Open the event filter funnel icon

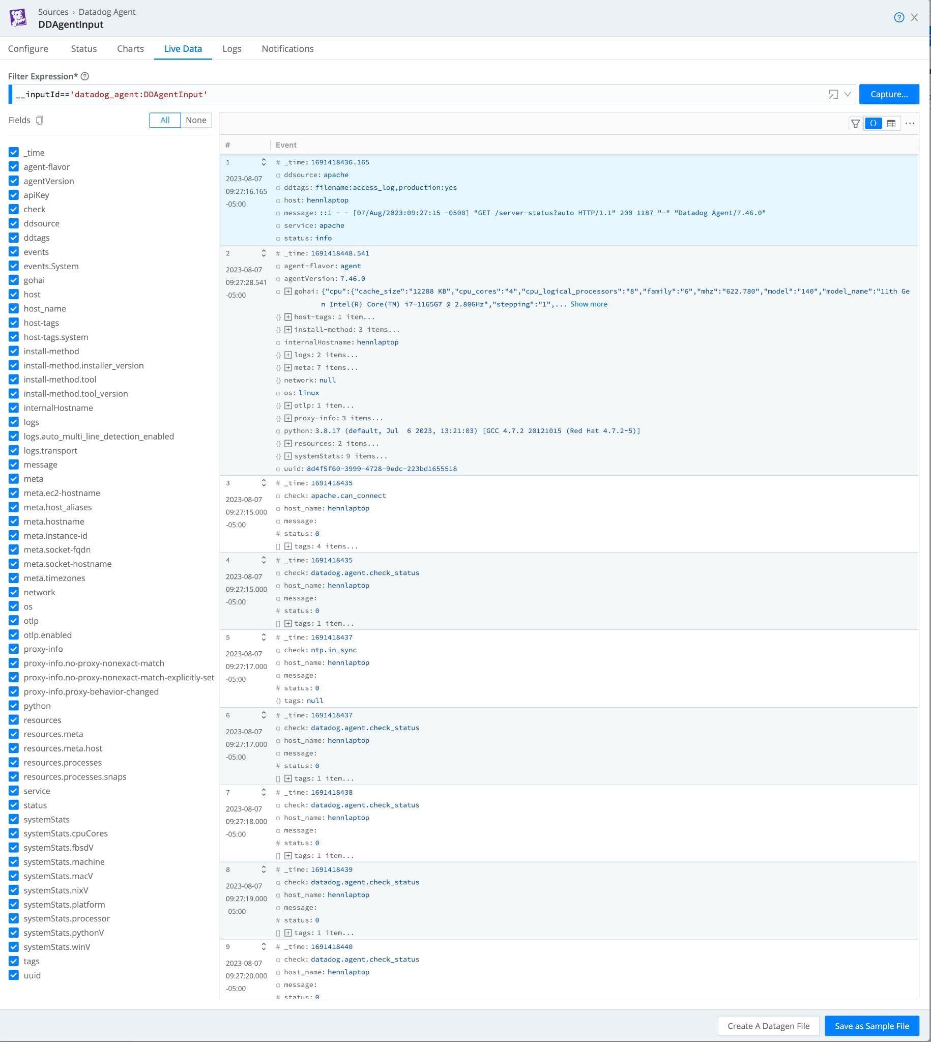(x=855, y=123)
